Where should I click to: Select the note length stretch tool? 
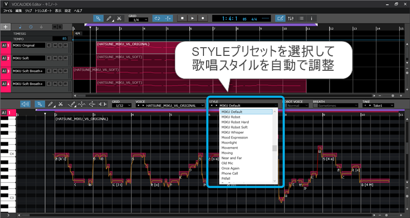pos(102,104)
